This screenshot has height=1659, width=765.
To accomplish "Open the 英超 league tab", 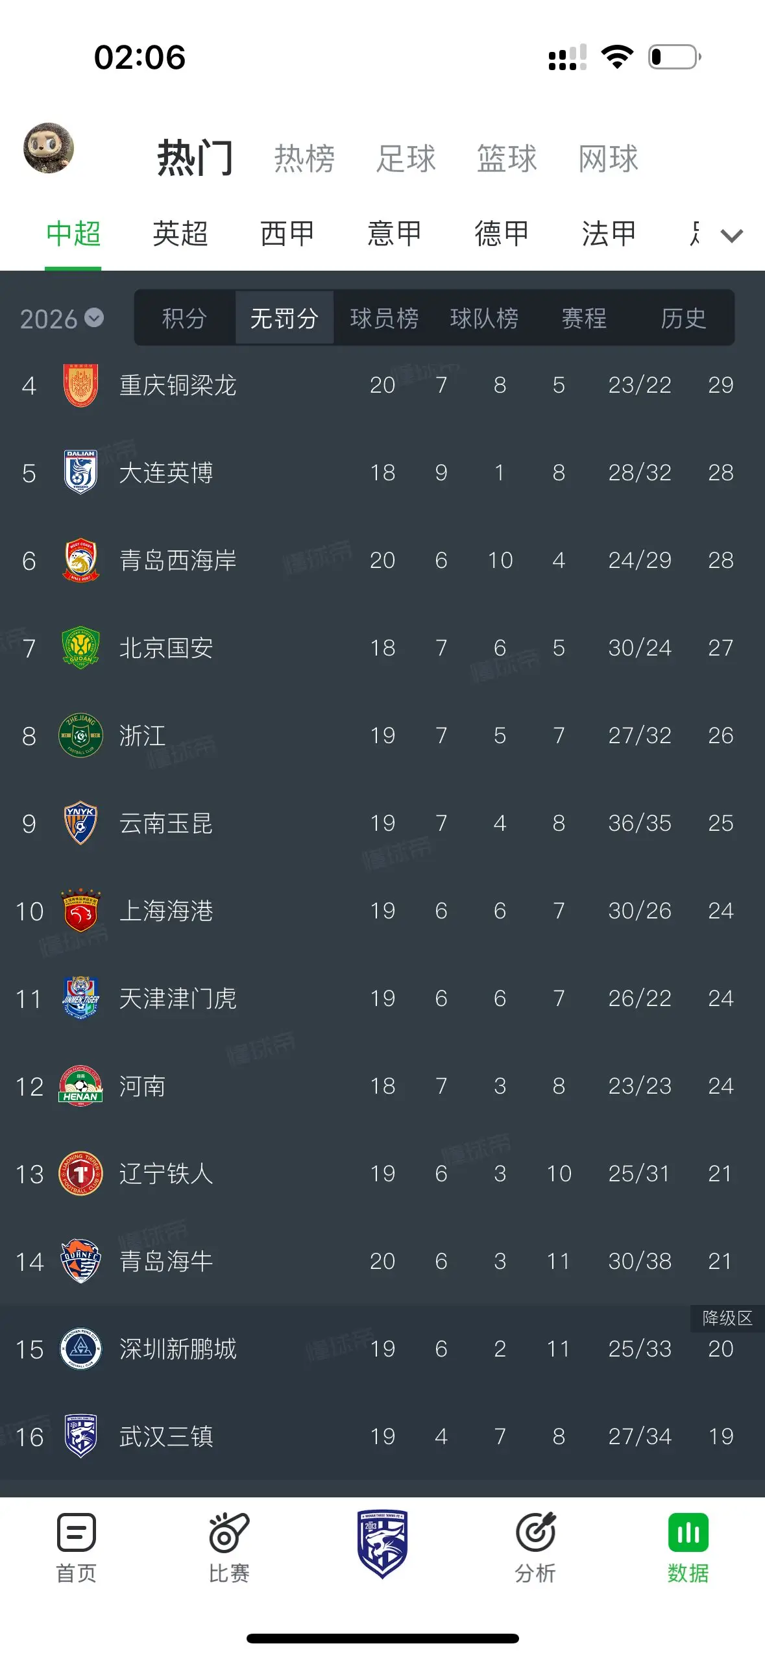I will (180, 234).
